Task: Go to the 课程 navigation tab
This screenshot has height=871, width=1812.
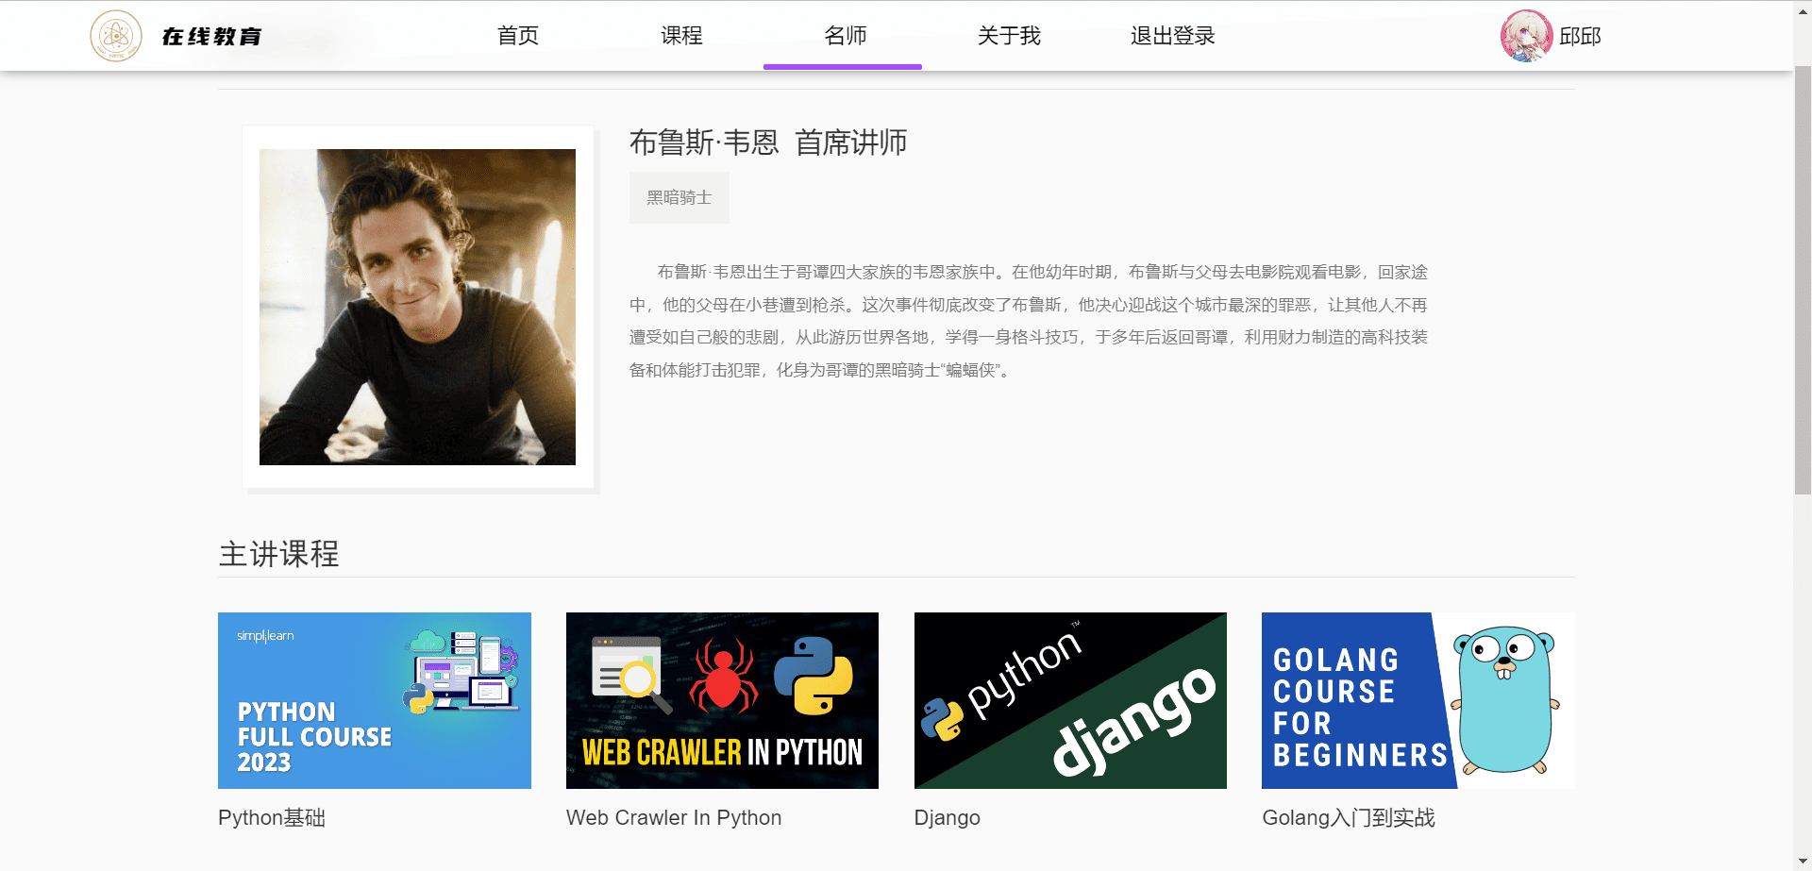Action: click(x=681, y=36)
